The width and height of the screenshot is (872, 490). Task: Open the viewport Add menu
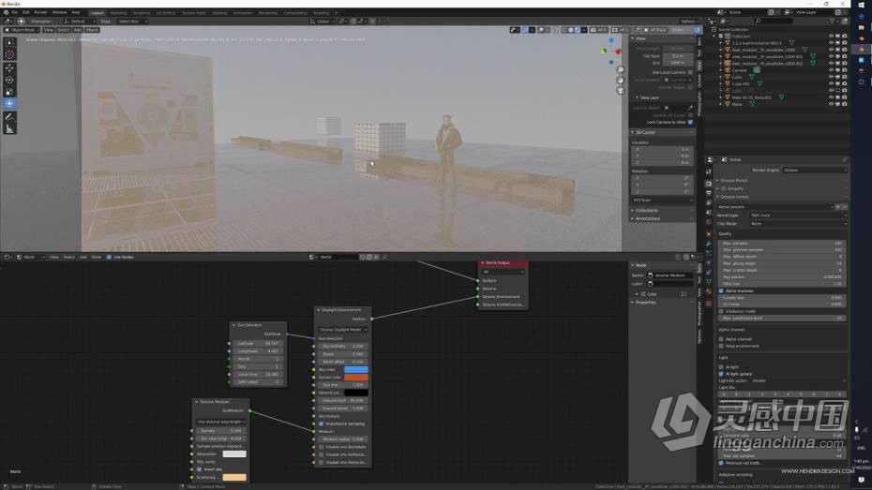[77, 30]
